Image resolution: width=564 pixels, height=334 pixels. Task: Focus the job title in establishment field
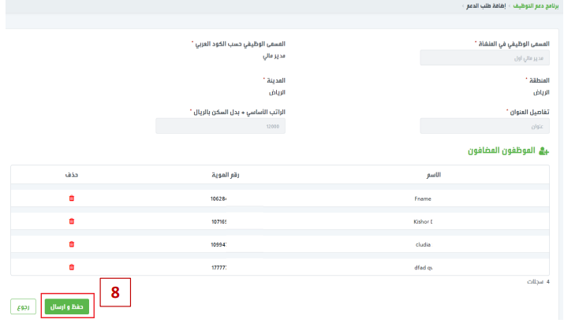coord(484,58)
